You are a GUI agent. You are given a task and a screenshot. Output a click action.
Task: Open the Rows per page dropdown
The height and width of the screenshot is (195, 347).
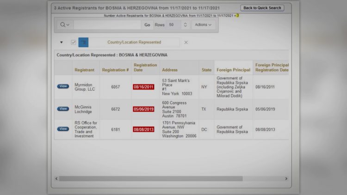(x=178, y=25)
